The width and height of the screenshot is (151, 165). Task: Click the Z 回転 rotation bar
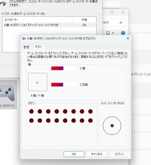click(x=64, y=85)
